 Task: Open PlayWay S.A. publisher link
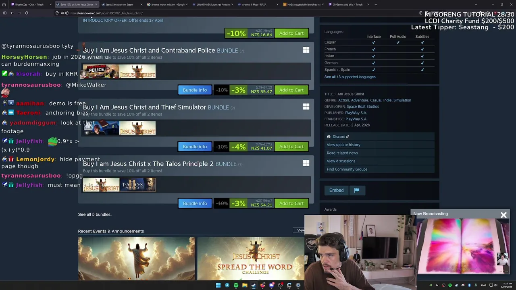356,113
